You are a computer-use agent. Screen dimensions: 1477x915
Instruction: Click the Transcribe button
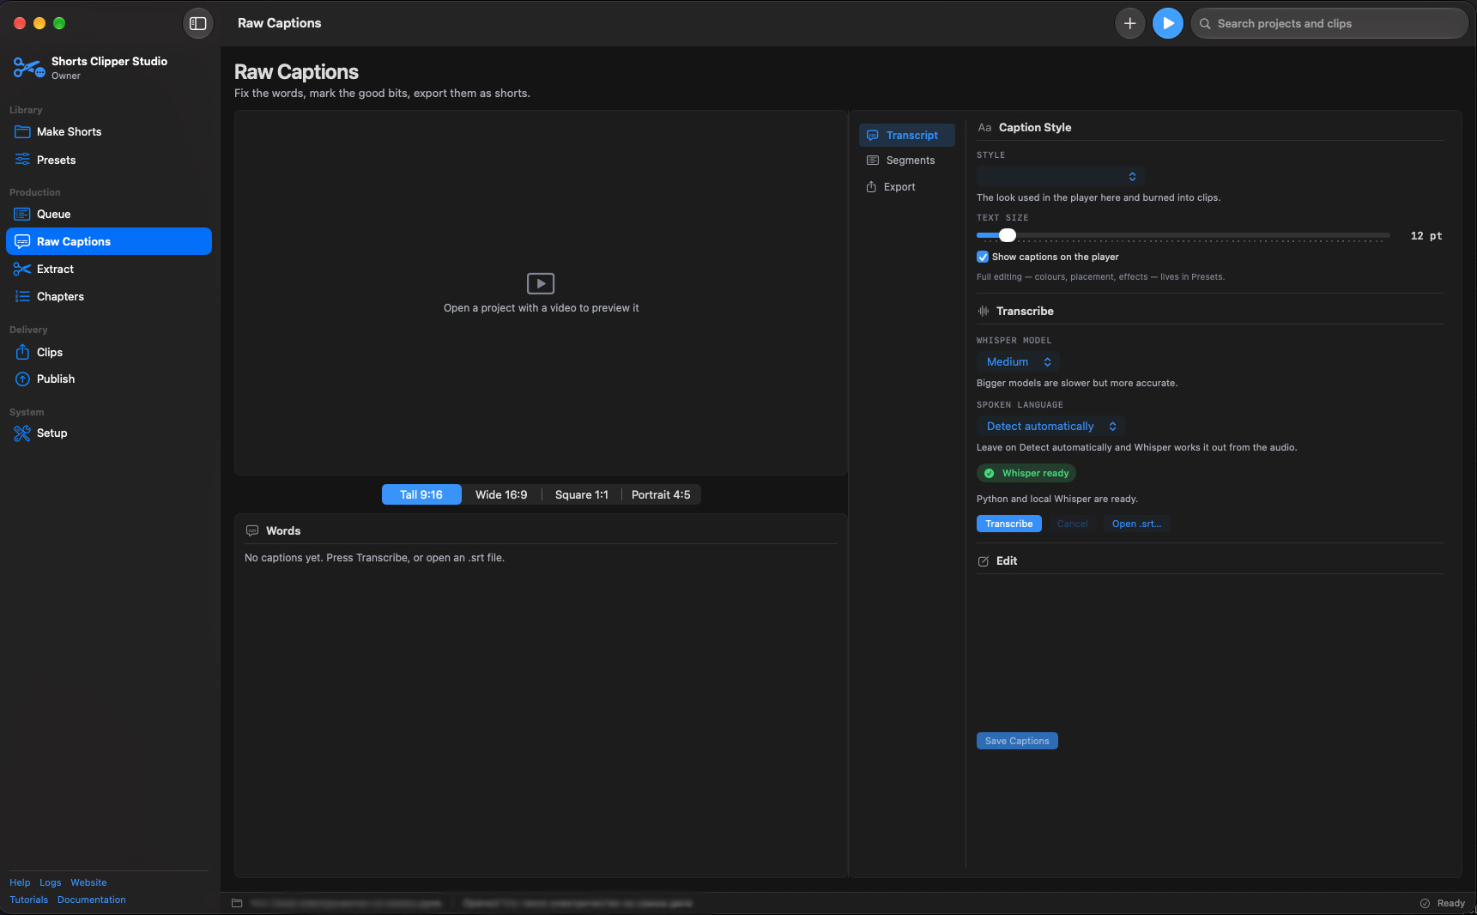click(x=1009, y=524)
